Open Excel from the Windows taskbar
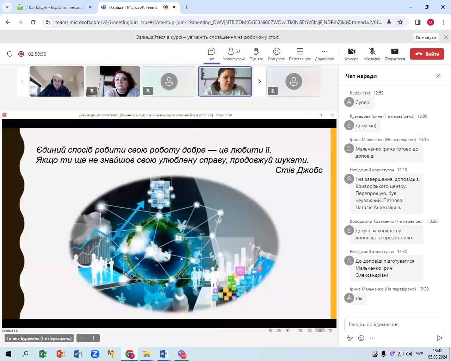The height and width of the screenshot is (361, 451). point(43,354)
